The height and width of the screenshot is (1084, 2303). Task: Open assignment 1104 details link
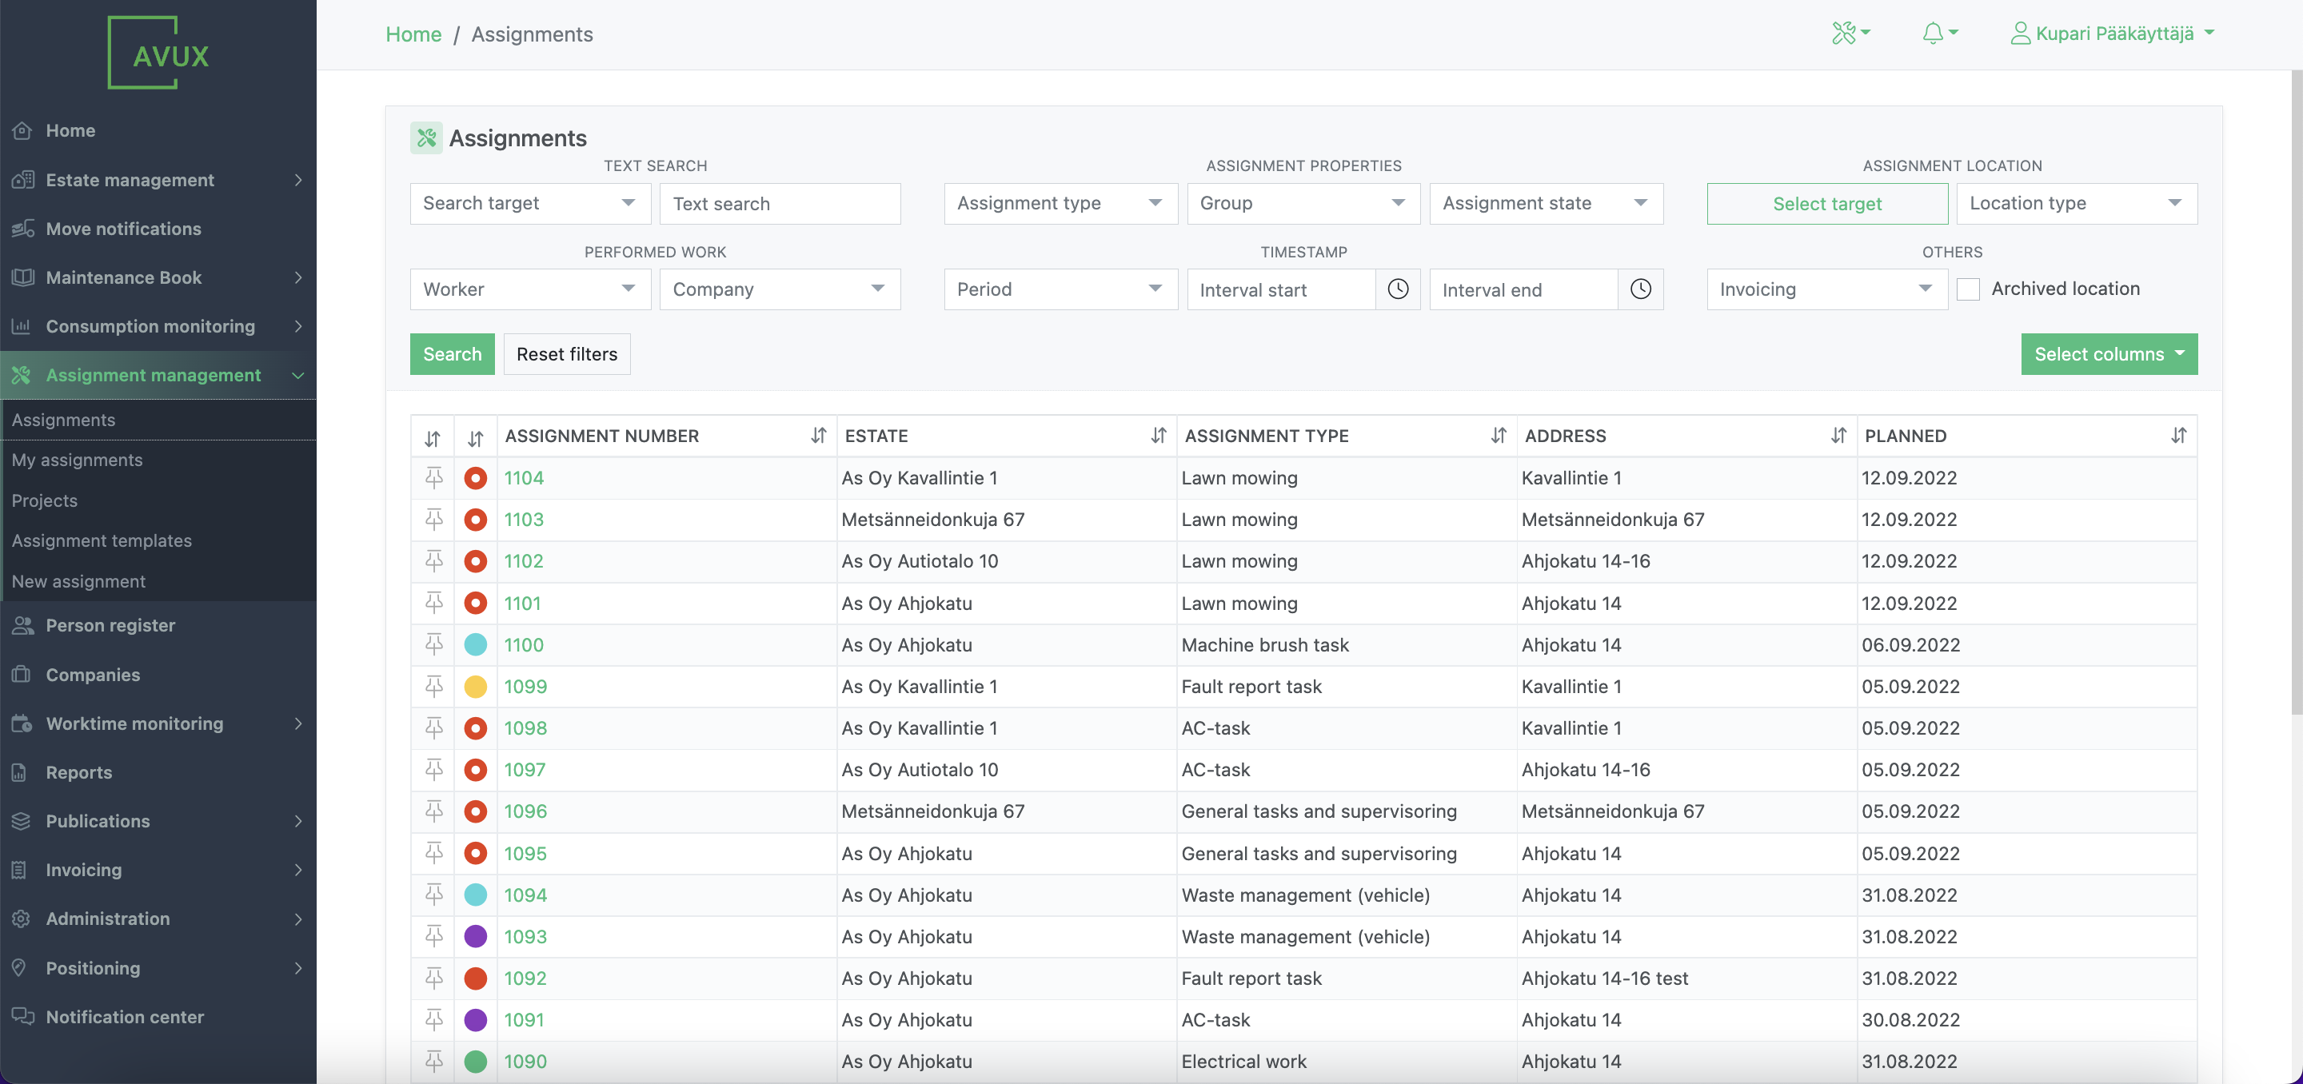[x=524, y=478]
